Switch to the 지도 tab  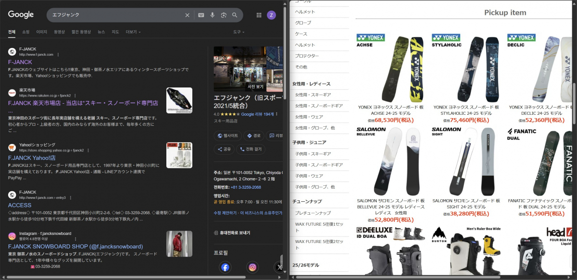tap(115, 32)
